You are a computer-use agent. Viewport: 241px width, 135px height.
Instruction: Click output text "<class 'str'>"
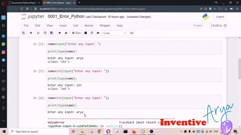(59, 62)
